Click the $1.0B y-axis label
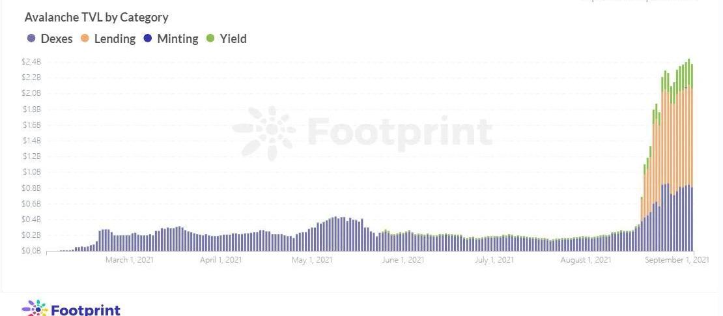Viewport: 723px width, 316px height. (32, 172)
